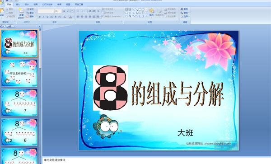Select the oval shape in the shapes gallery
This screenshot has height=164, width=271.
click(x=143, y=9)
